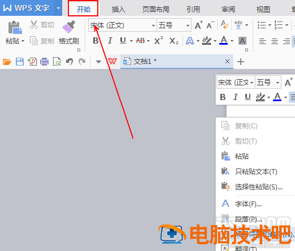The width and height of the screenshot is (295, 251).
Task: Select the 文档1 document tab
Action: [177, 62]
